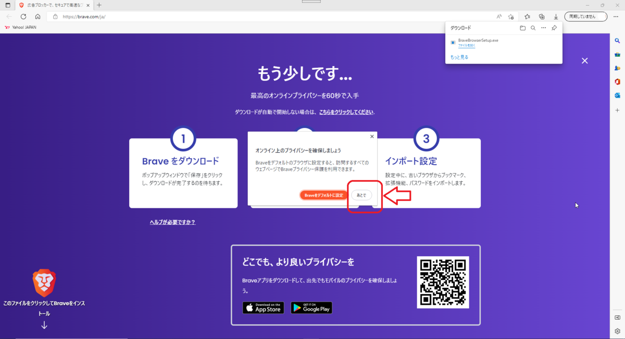Click BraveBrowserSetup.exe file name

pos(478,40)
